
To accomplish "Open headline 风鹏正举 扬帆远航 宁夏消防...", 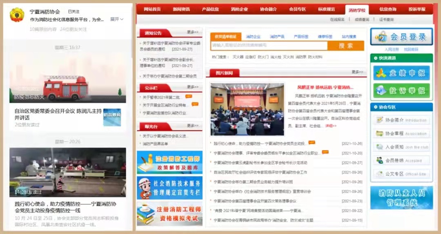I will pyautogui.click(x=325, y=87).
